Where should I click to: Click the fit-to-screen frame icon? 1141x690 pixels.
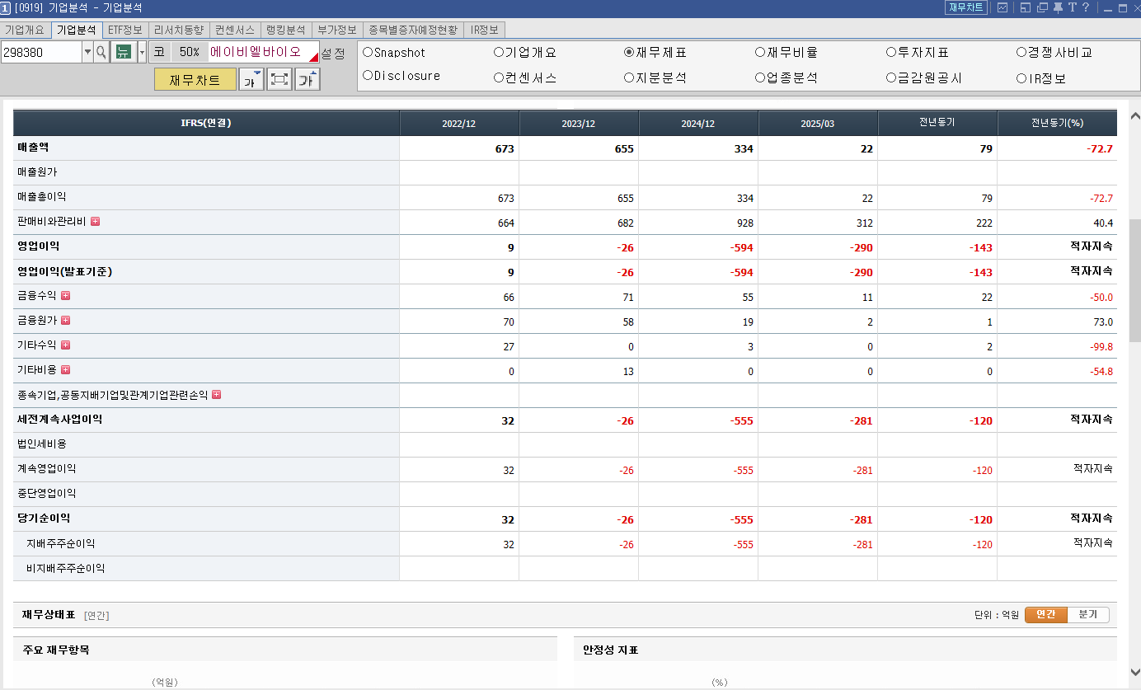click(279, 80)
